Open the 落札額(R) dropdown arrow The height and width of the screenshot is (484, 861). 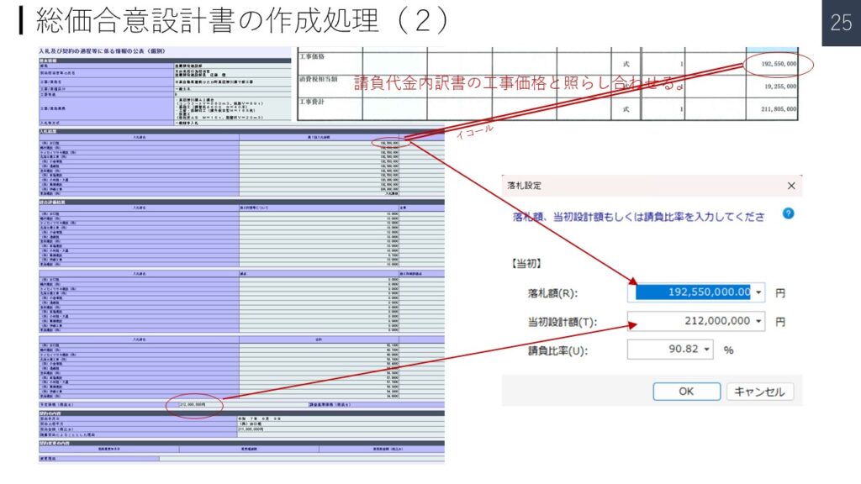760,293
